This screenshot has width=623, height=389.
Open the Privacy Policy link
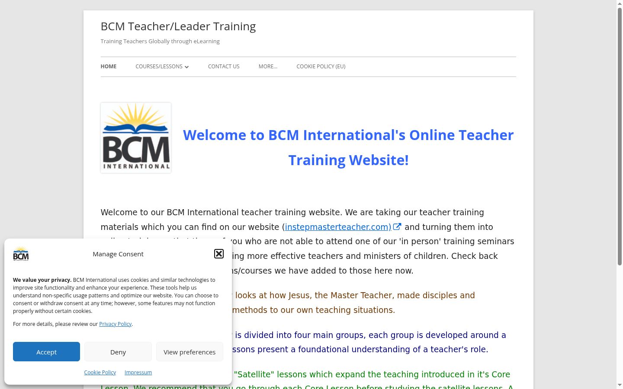click(x=115, y=324)
